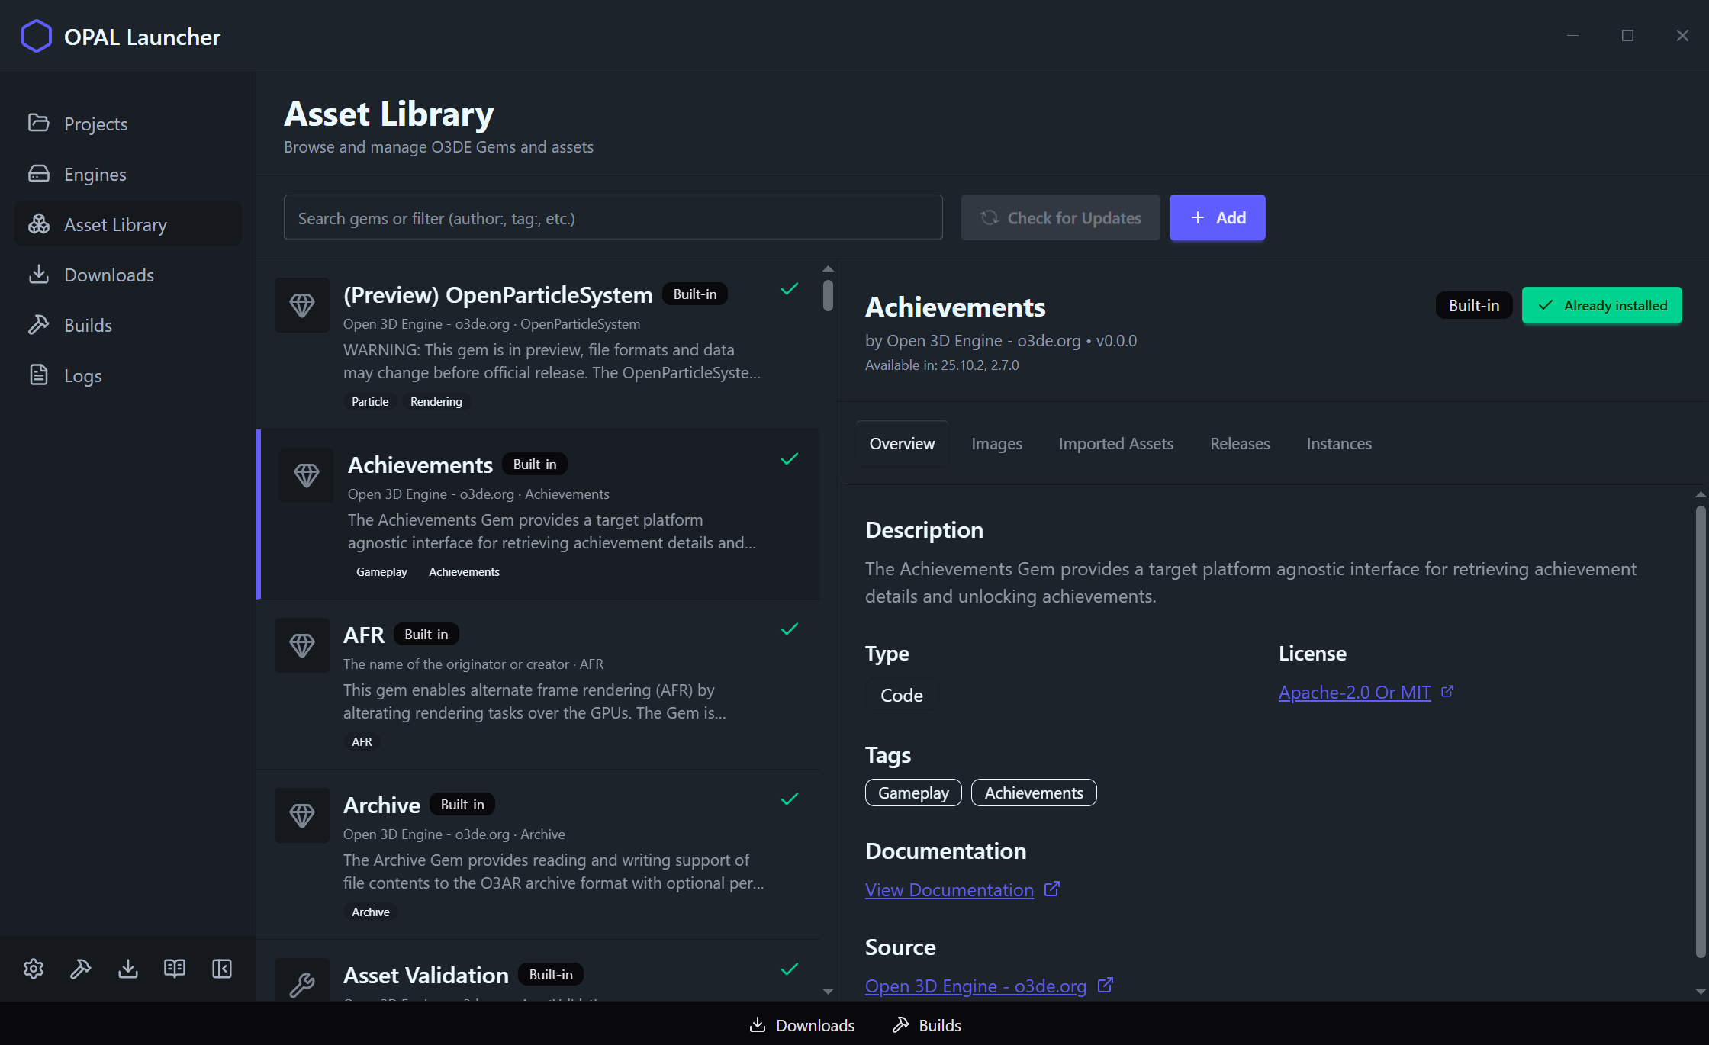
Task: Click the installed checkmark on AFR row
Action: (x=790, y=629)
